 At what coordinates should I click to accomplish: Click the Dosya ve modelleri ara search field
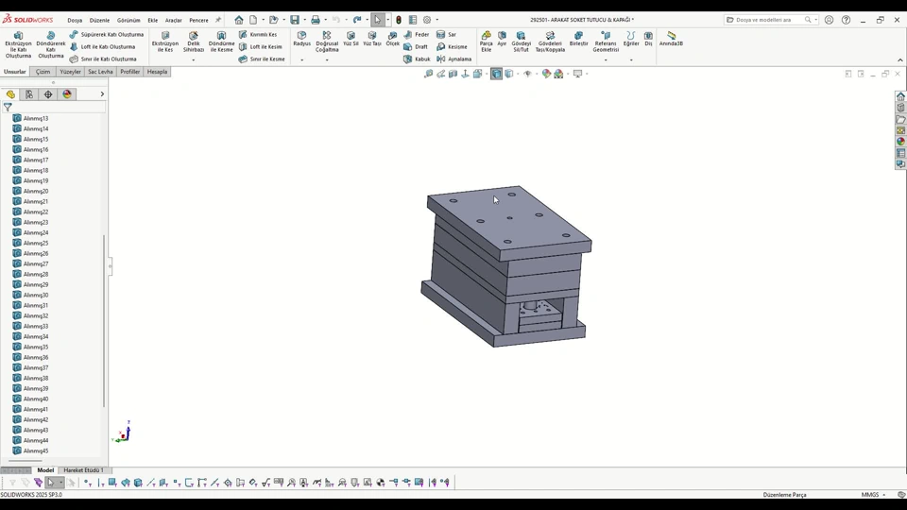pos(765,20)
